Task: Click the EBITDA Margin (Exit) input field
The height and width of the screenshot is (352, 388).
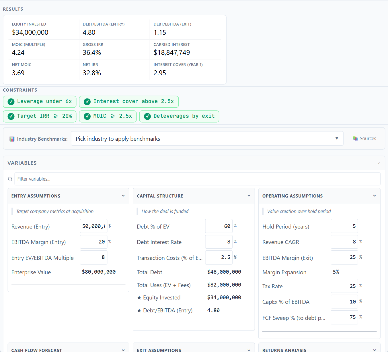Action: pos(344,258)
